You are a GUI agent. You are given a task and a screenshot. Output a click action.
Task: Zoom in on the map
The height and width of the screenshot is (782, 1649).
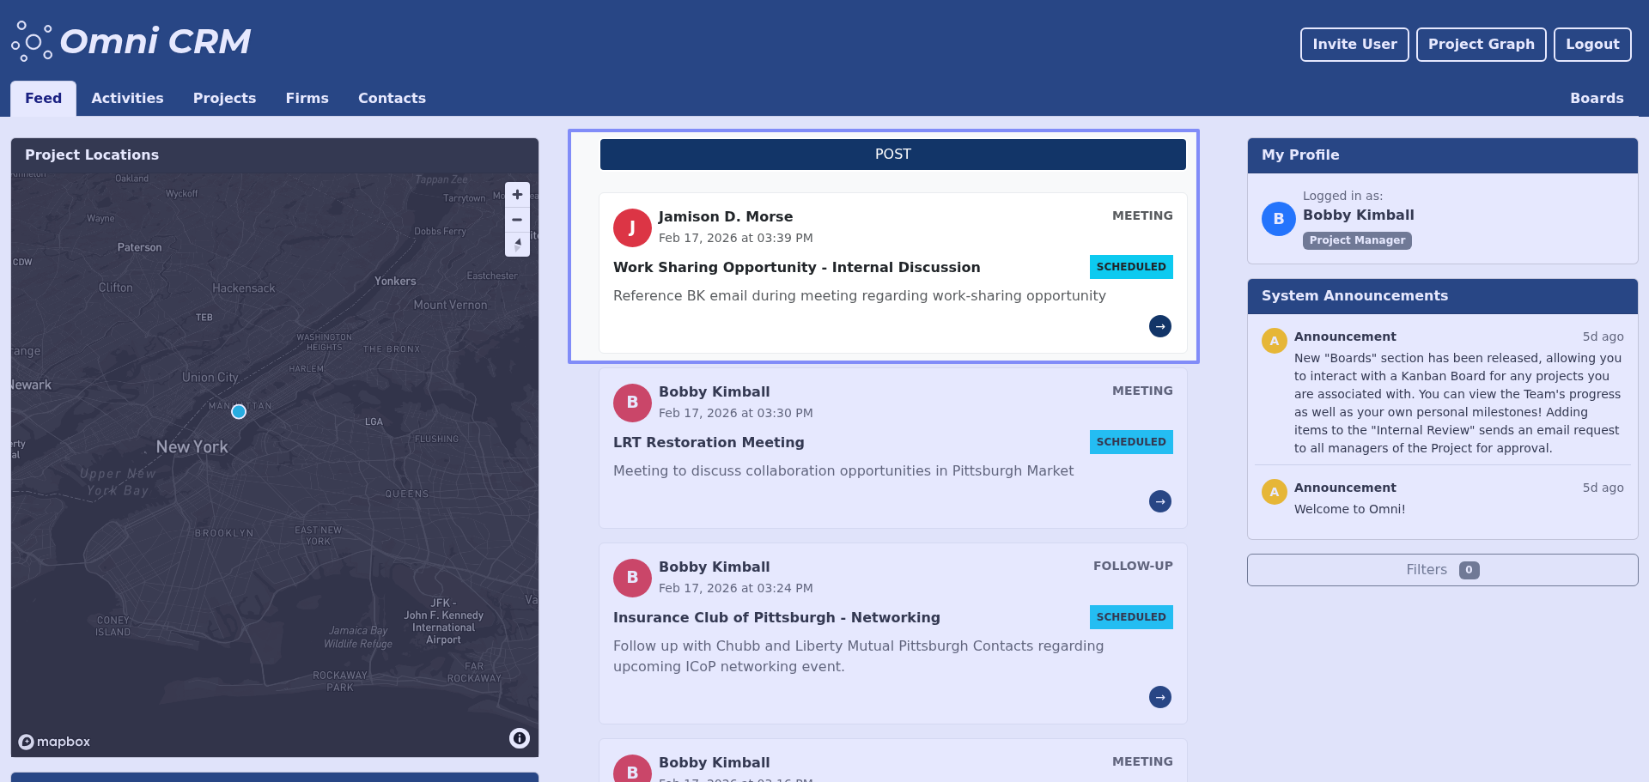pyautogui.click(x=517, y=195)
